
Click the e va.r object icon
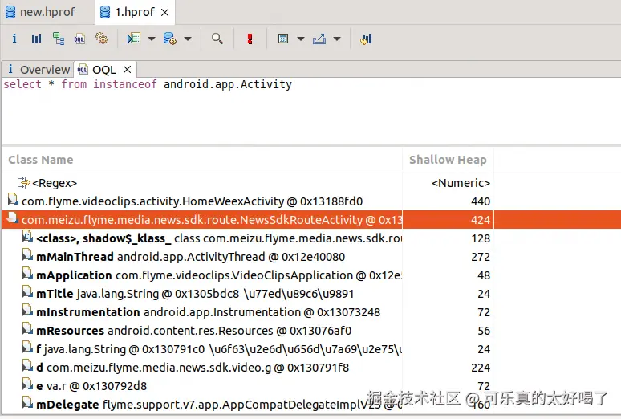[x=27, y=384]
